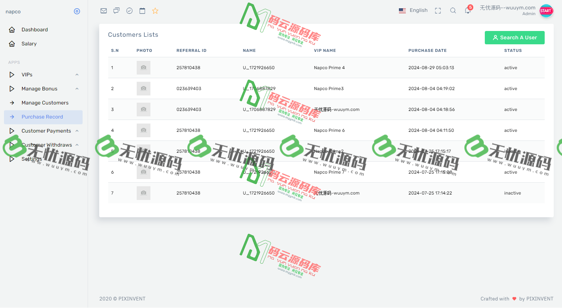The width and height of the screenshot is (562, 308).
Task: Click the Search A User button
Action: click(514, 37)
